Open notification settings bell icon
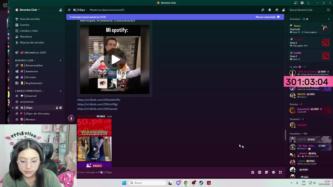Screen dimensions: 333x187 point(270,10)
